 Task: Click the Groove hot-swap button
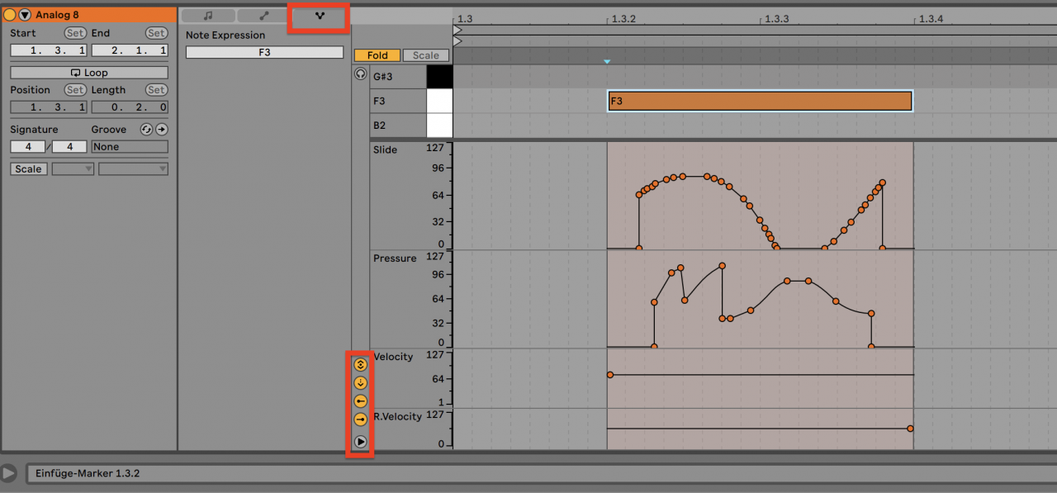pos(146,130)
